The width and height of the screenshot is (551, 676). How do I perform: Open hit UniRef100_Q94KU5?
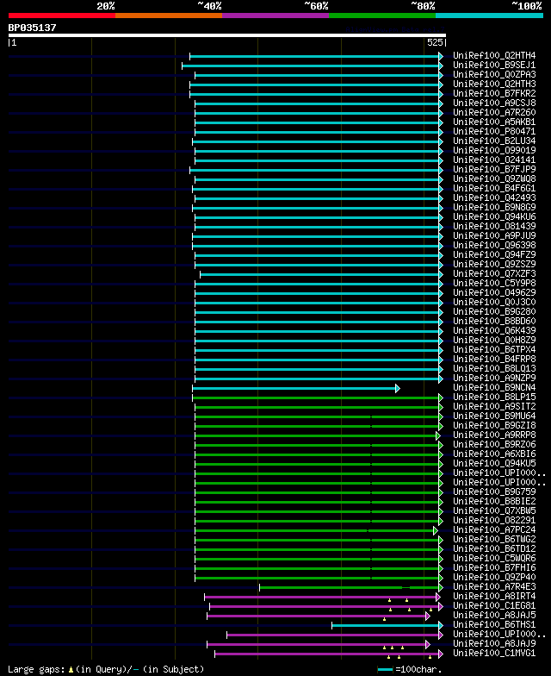coord(494,464)
